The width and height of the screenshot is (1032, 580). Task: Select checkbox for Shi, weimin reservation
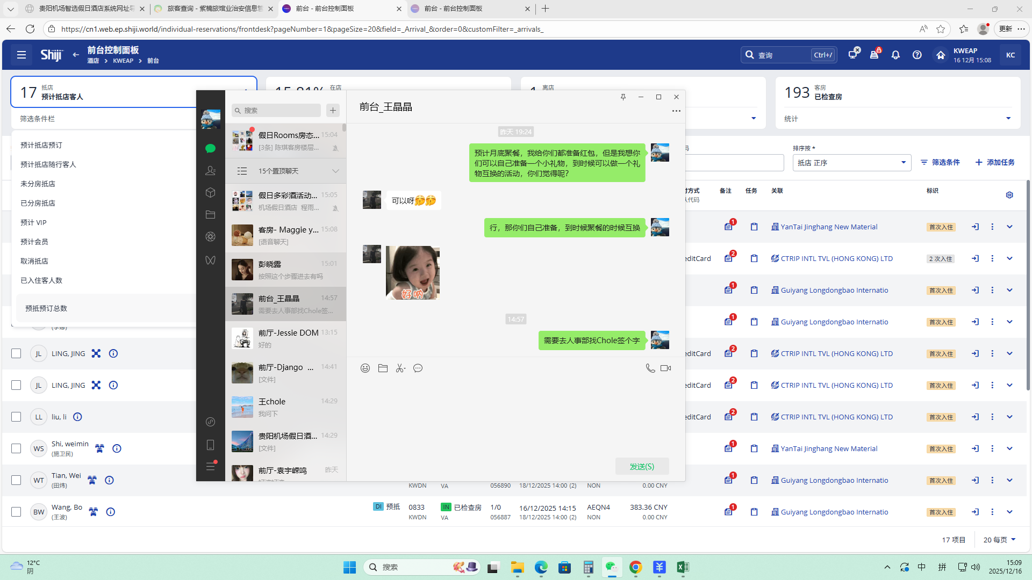pyautogui.click(x=16, y=449)
